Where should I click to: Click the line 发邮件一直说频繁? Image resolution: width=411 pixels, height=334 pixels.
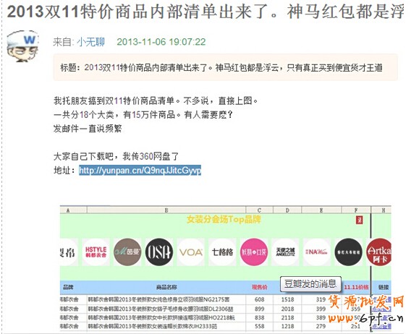pos(88,129)
